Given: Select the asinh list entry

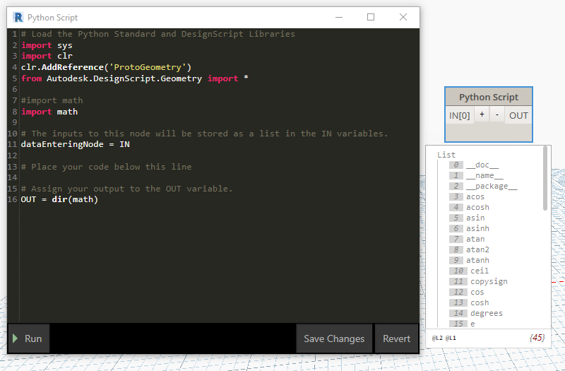Looking at the screenshot, I should click(x=477, y=228).
